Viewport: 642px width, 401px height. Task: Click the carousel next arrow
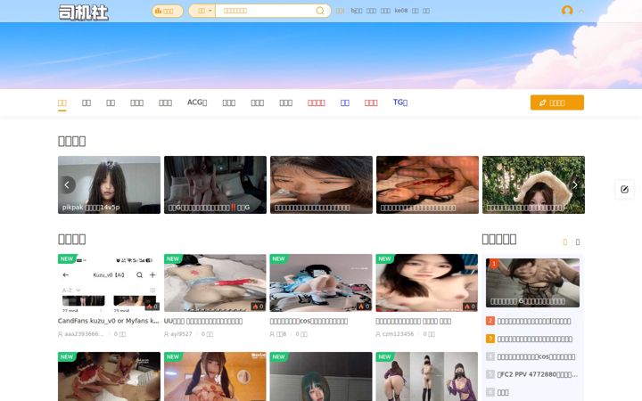pos(575,185)
